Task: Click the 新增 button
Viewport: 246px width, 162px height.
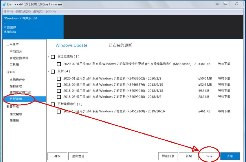Action: click(189, 156)
